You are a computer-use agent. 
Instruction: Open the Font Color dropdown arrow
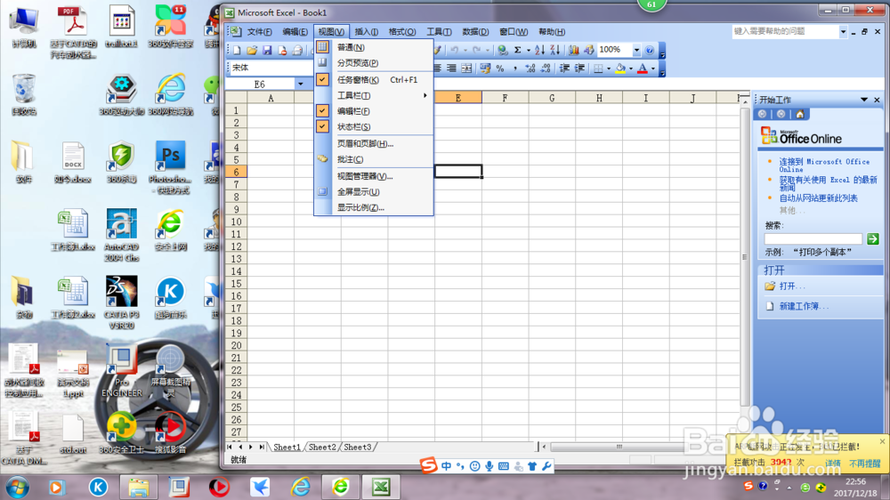pos(652,69)
